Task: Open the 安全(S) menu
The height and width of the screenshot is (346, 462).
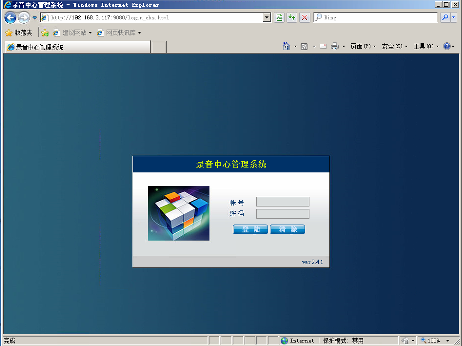Action: click(395, 46)
